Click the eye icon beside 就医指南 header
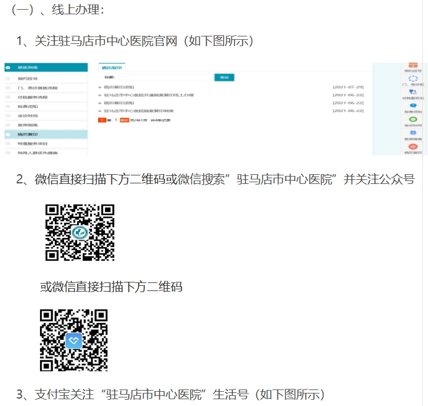This screenshot has width=428, height=406. pos(8,68)
